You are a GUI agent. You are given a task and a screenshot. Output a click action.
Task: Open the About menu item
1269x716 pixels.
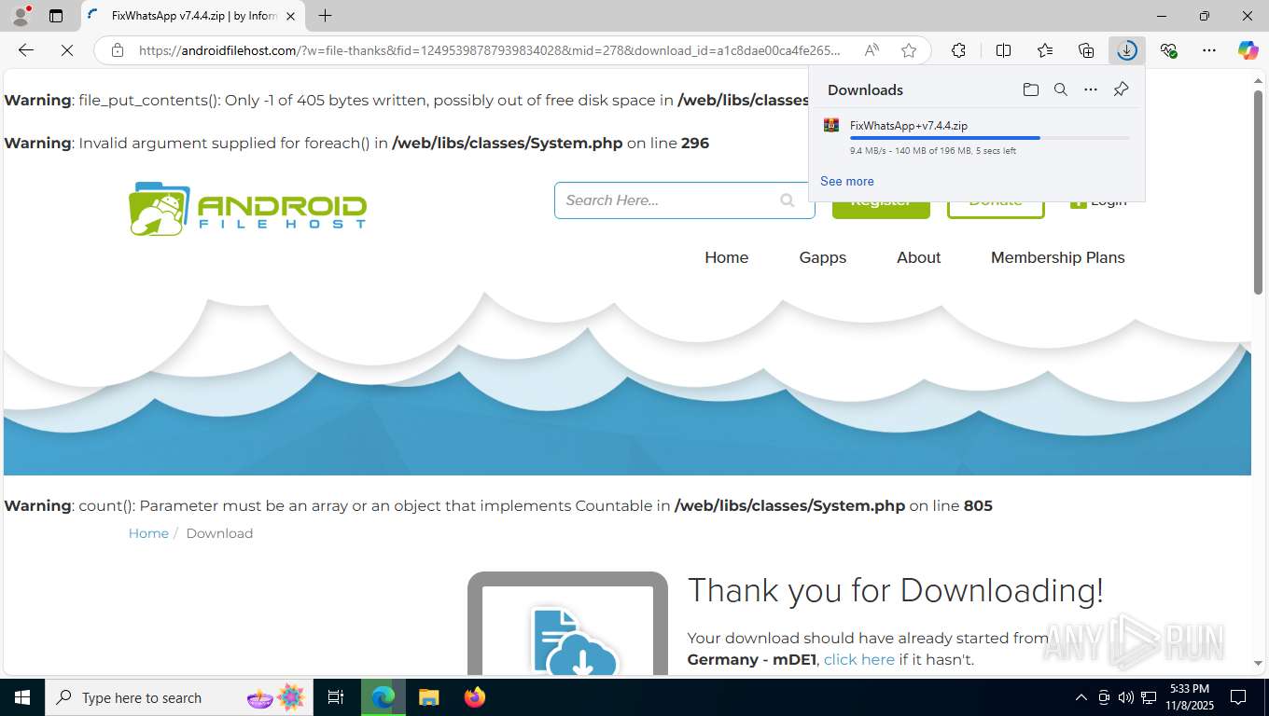(x=918, y=257)
